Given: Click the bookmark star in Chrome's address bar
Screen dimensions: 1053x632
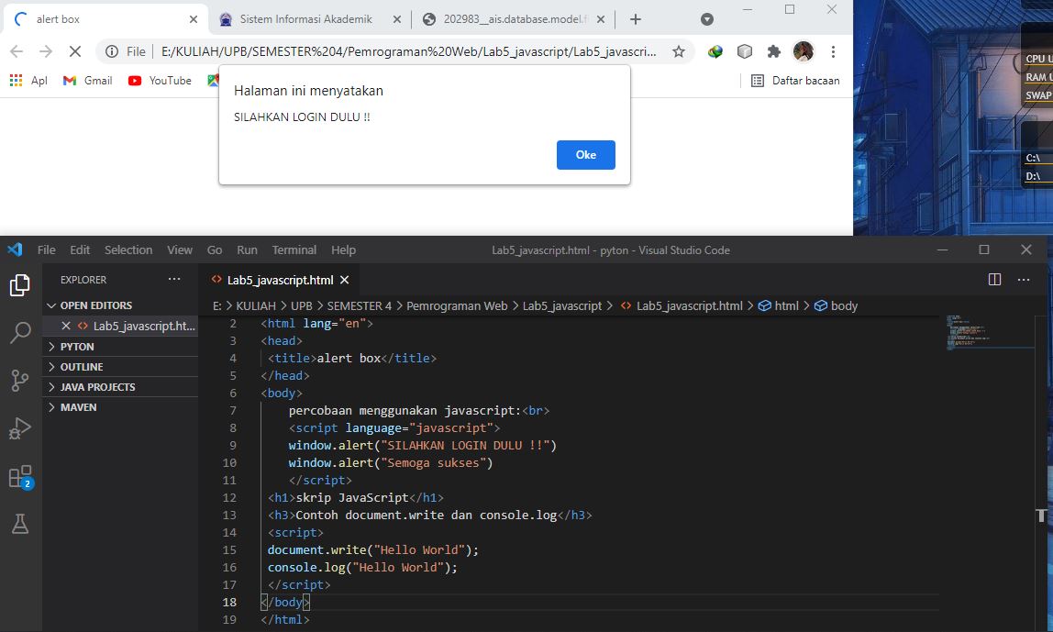Looking at the screenshot, I should (x=678, y=52).
